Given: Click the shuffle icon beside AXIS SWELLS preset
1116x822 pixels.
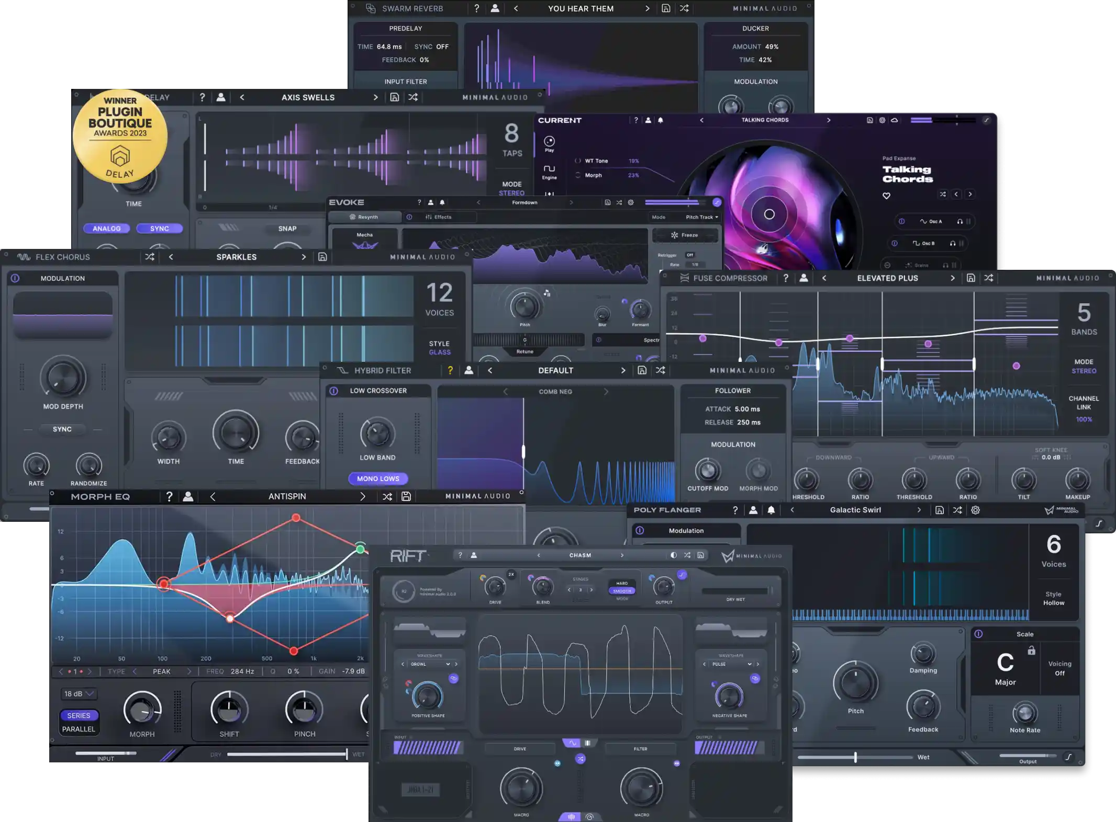Looking at the screenshot, I should [x=413, y=97].
